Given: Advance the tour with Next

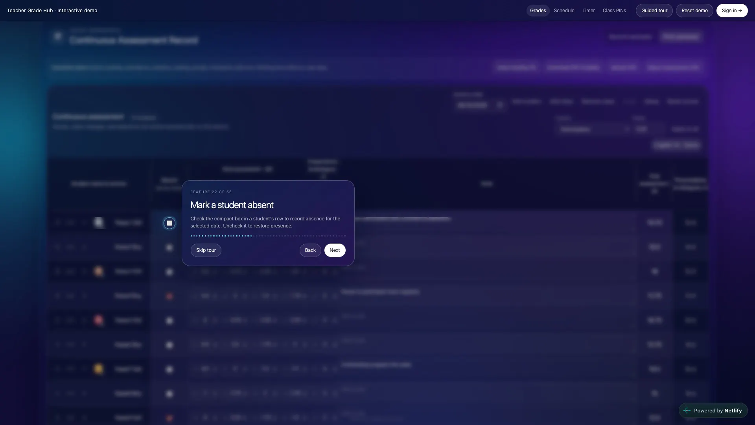Looking at the screenshot, I should pos(335,250).
